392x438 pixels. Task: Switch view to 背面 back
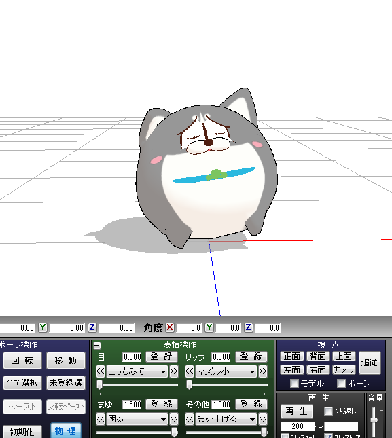(x=318, y=357)
